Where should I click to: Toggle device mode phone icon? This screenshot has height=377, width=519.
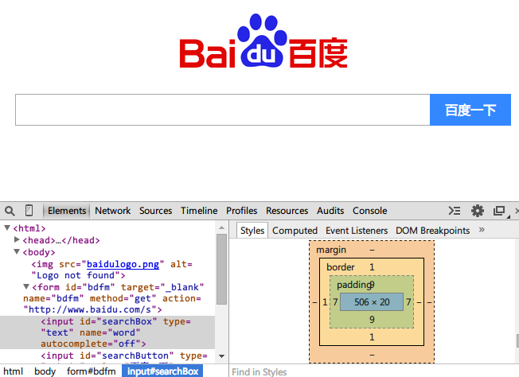29,210
